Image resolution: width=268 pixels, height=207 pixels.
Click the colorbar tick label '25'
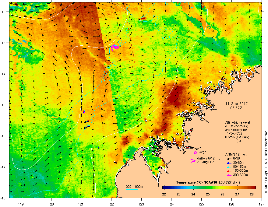208,194
